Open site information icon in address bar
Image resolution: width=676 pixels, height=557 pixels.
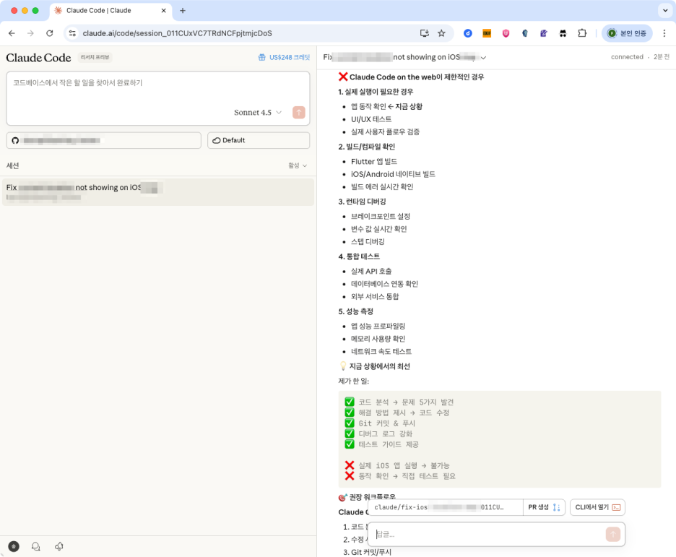click(x=72, y=33)
